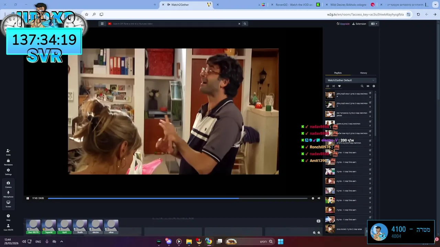The image size is (440, 247).
Task: Show hidden system tray icons
Action: point(62,242)
